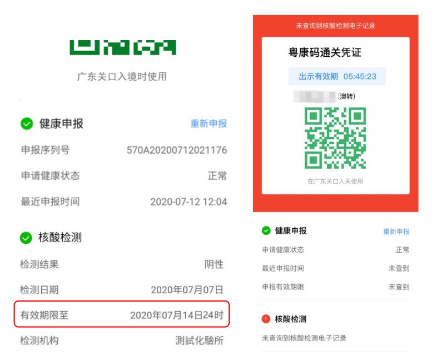Image resolution: width=442 pixels, height=359 pixels.
Task: Click the institution name 測試化驗所
Action: pyautogui.click(x=199, y=341)
